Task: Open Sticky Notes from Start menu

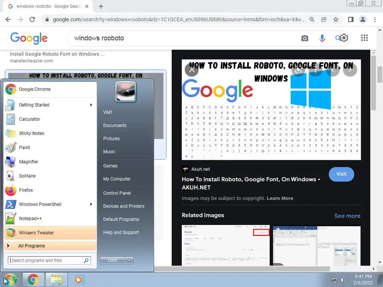Action: point(50,133)
